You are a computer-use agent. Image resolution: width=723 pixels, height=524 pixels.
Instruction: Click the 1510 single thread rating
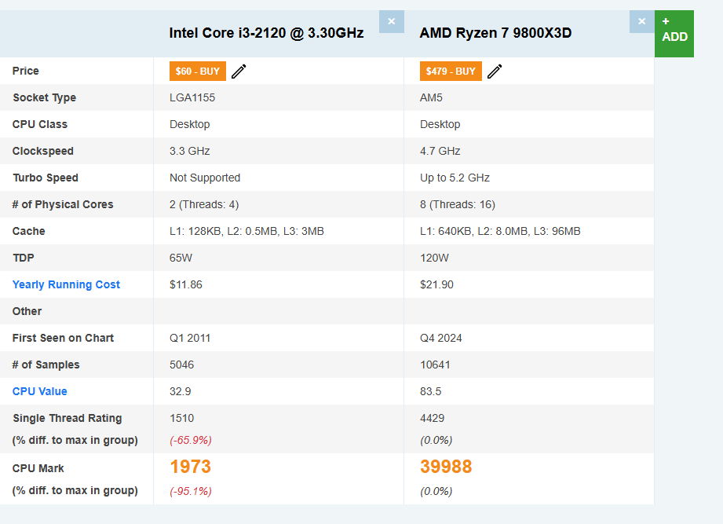(x=181, y=419)
